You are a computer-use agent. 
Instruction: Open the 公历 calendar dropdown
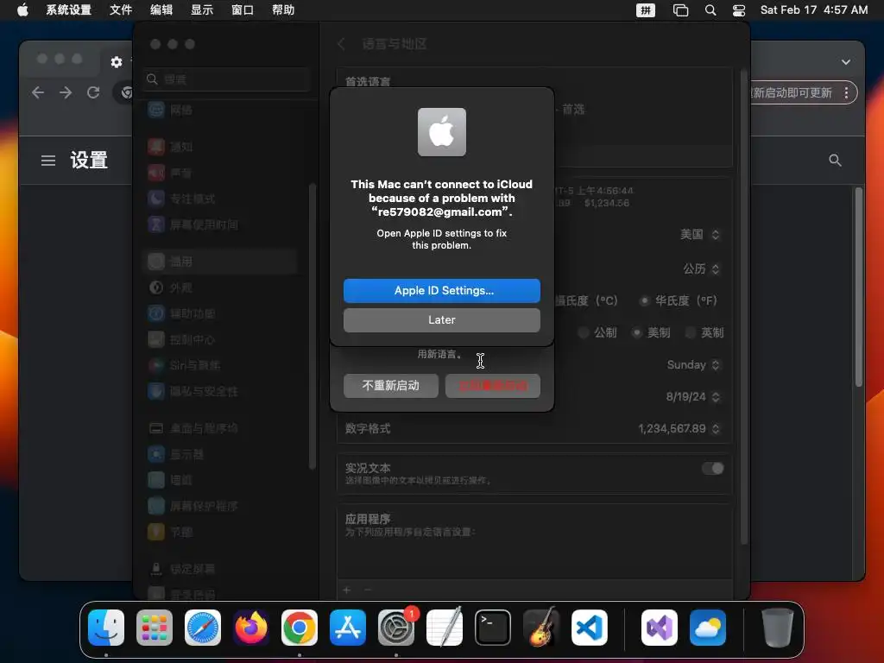coord(701,269)
